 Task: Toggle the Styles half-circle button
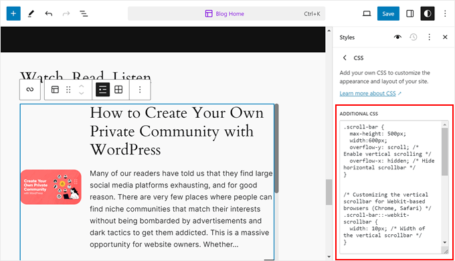click(x=428, y=13)
